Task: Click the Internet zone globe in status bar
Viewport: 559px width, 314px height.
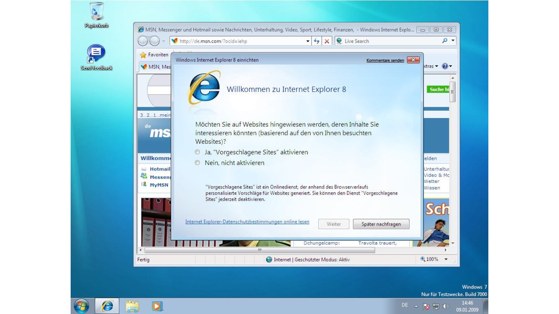Action: pyautogui.click(x=269, y=260)
